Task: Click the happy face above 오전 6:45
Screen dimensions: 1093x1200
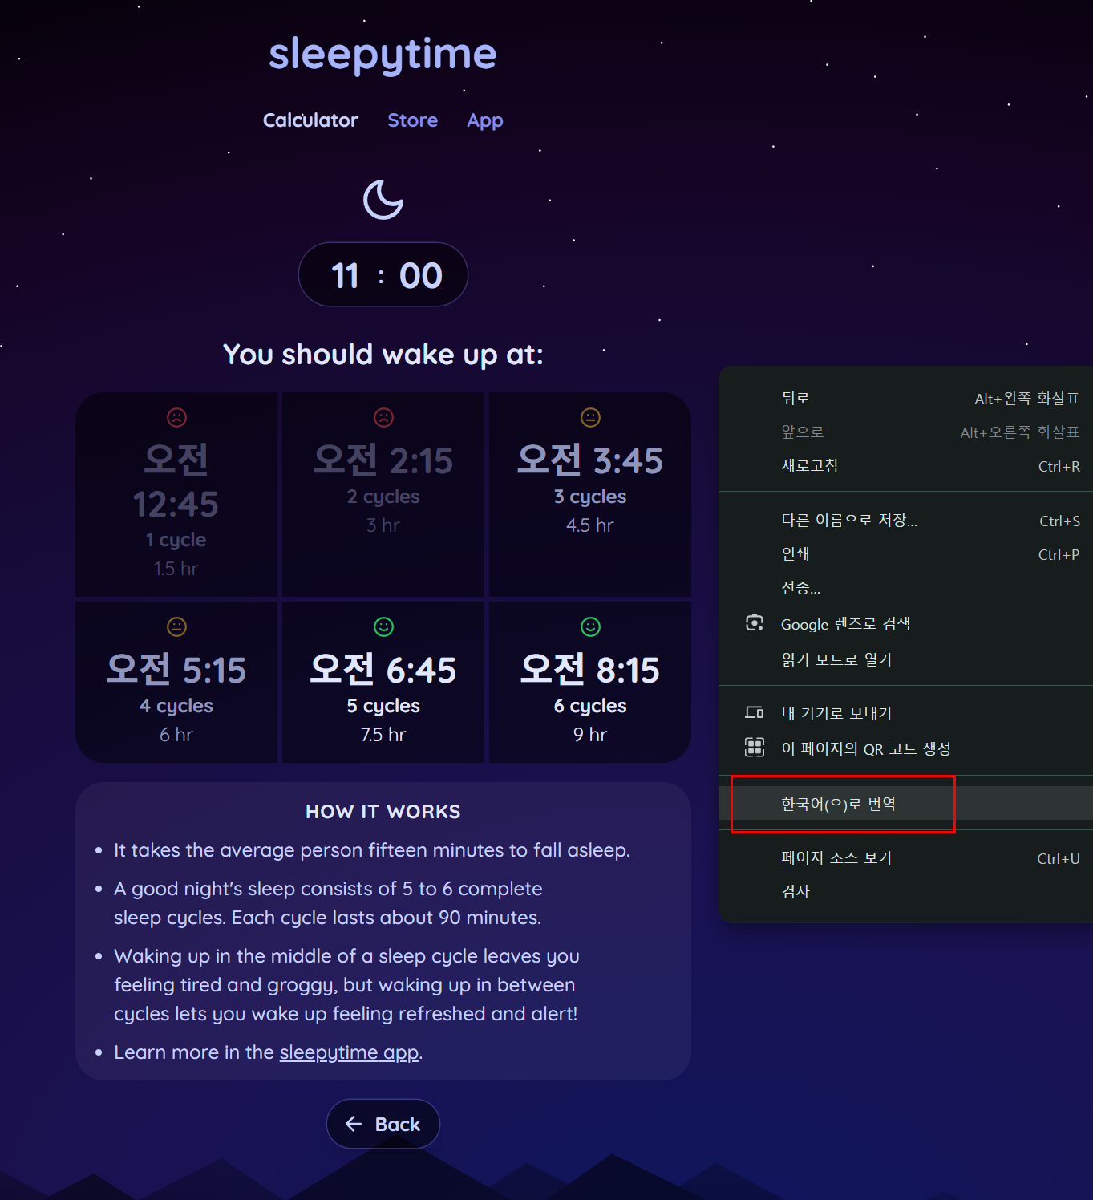Action: pos(383,626)
